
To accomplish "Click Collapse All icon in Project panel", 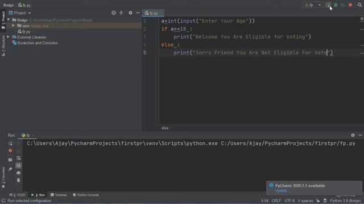I will pos(121,13).
